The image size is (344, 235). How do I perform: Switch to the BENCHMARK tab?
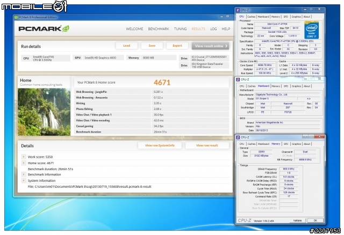pyautogui.click(x=159, y=29)
